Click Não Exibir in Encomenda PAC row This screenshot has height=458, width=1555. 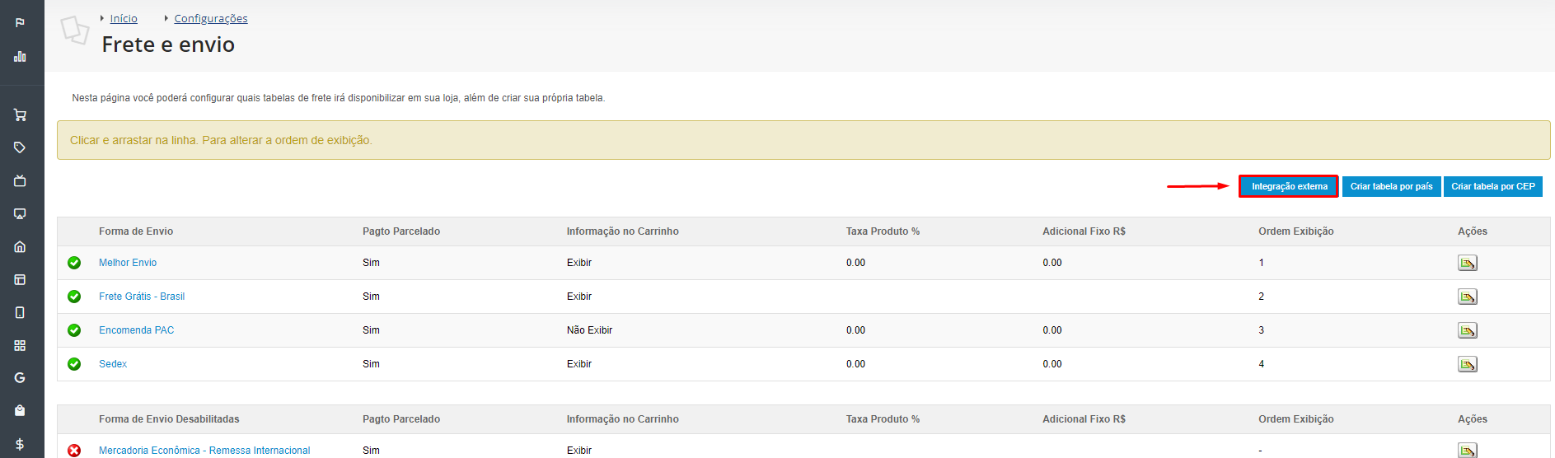point(589,330)
